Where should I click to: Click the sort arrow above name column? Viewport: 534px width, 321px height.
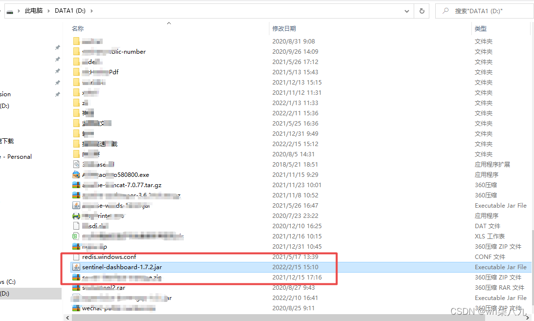point(169,23)
